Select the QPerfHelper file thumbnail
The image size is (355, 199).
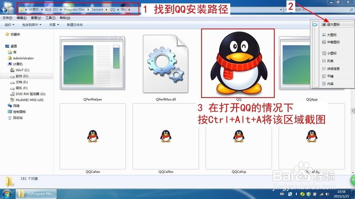click(x=92, y=63)
